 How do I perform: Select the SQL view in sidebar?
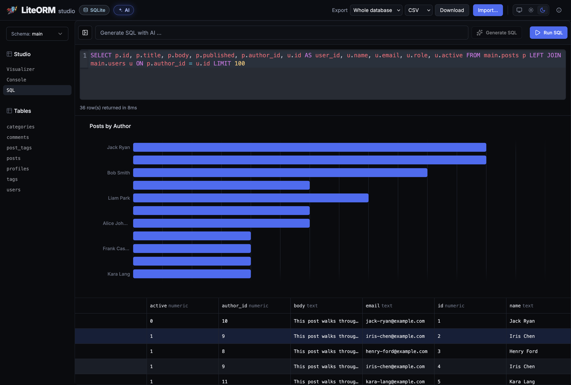click(x=37, y=90)
